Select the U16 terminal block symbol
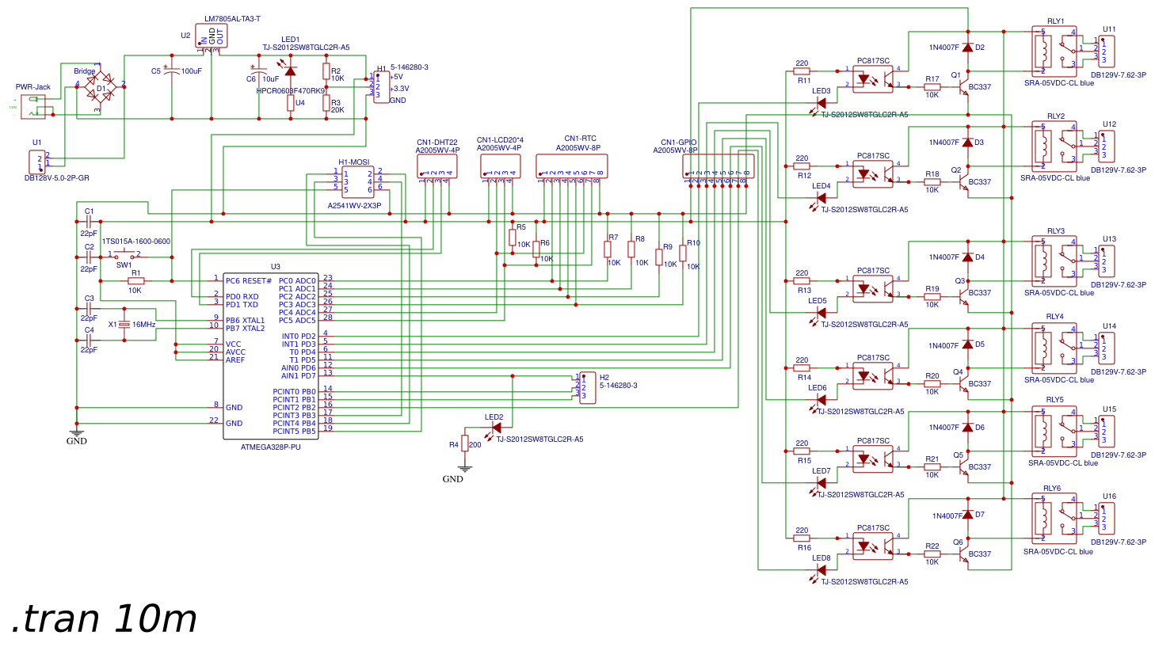 pyautogui.click(x=1107, y=518)
